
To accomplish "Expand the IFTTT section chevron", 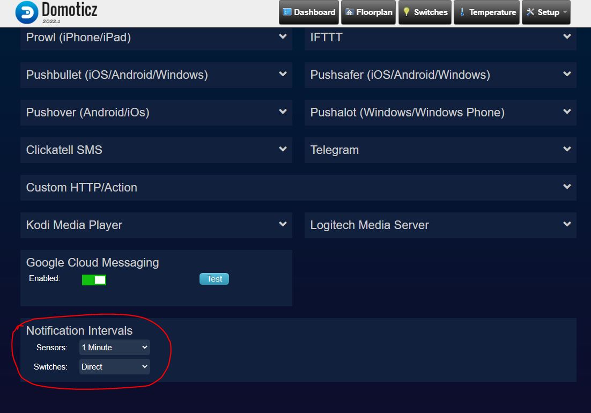I will point(567,36).
